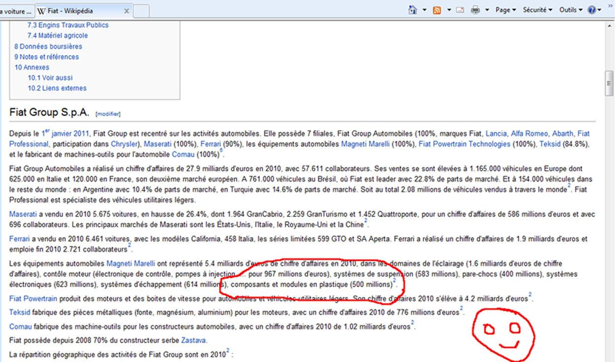The height and width of the screenshot is (362, 615).
Task: Click the Print icon
Action: point(475,10)
